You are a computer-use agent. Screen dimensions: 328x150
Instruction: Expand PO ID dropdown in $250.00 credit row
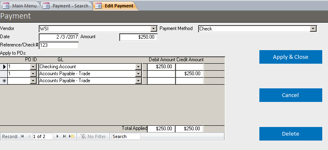[33, 74]
